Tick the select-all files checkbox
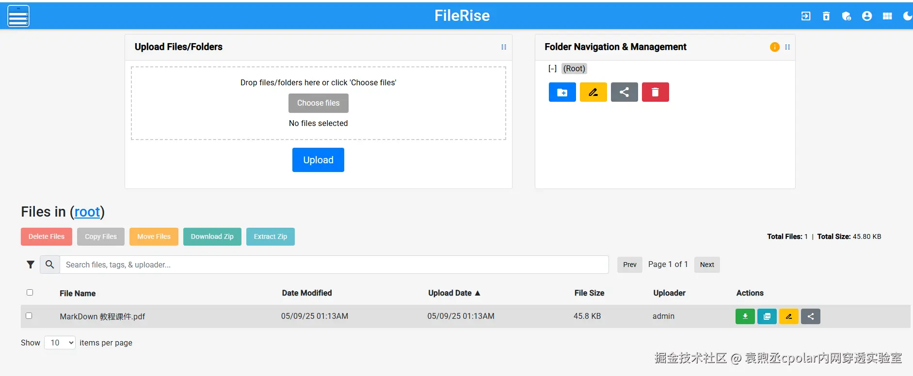The height and width of the screenshot is (376, 913). 30,293
